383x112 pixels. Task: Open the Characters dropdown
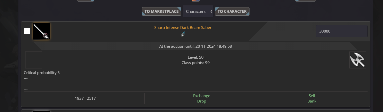click(198, 11)
